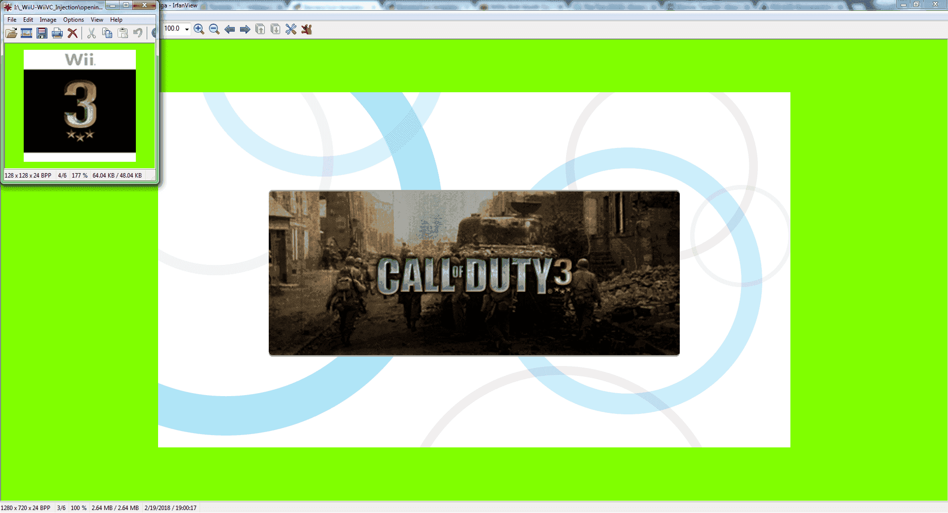Click the Wii 3 icon image preview
Screen dimensions: 948x513
[80, 106]
